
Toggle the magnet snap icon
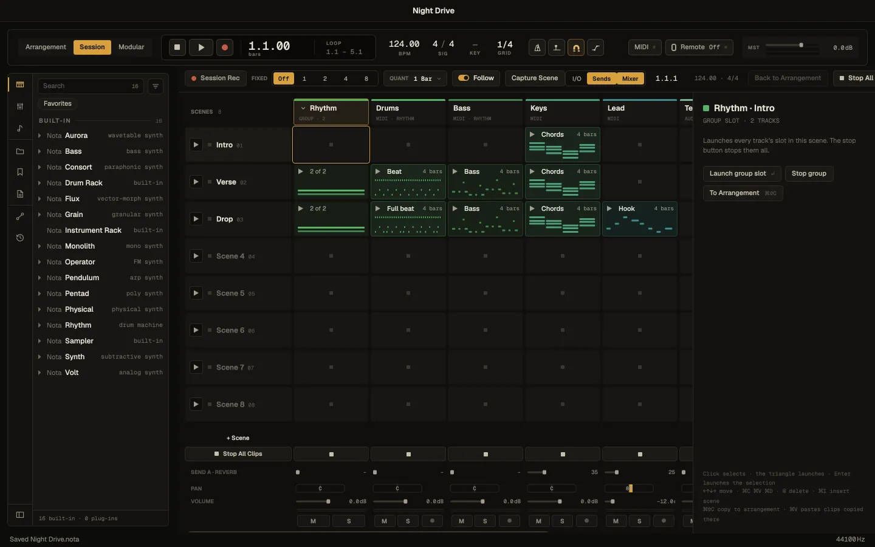click(576, 47)
